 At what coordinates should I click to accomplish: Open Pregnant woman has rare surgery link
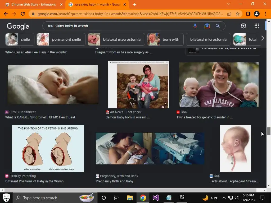pos(124,52)
